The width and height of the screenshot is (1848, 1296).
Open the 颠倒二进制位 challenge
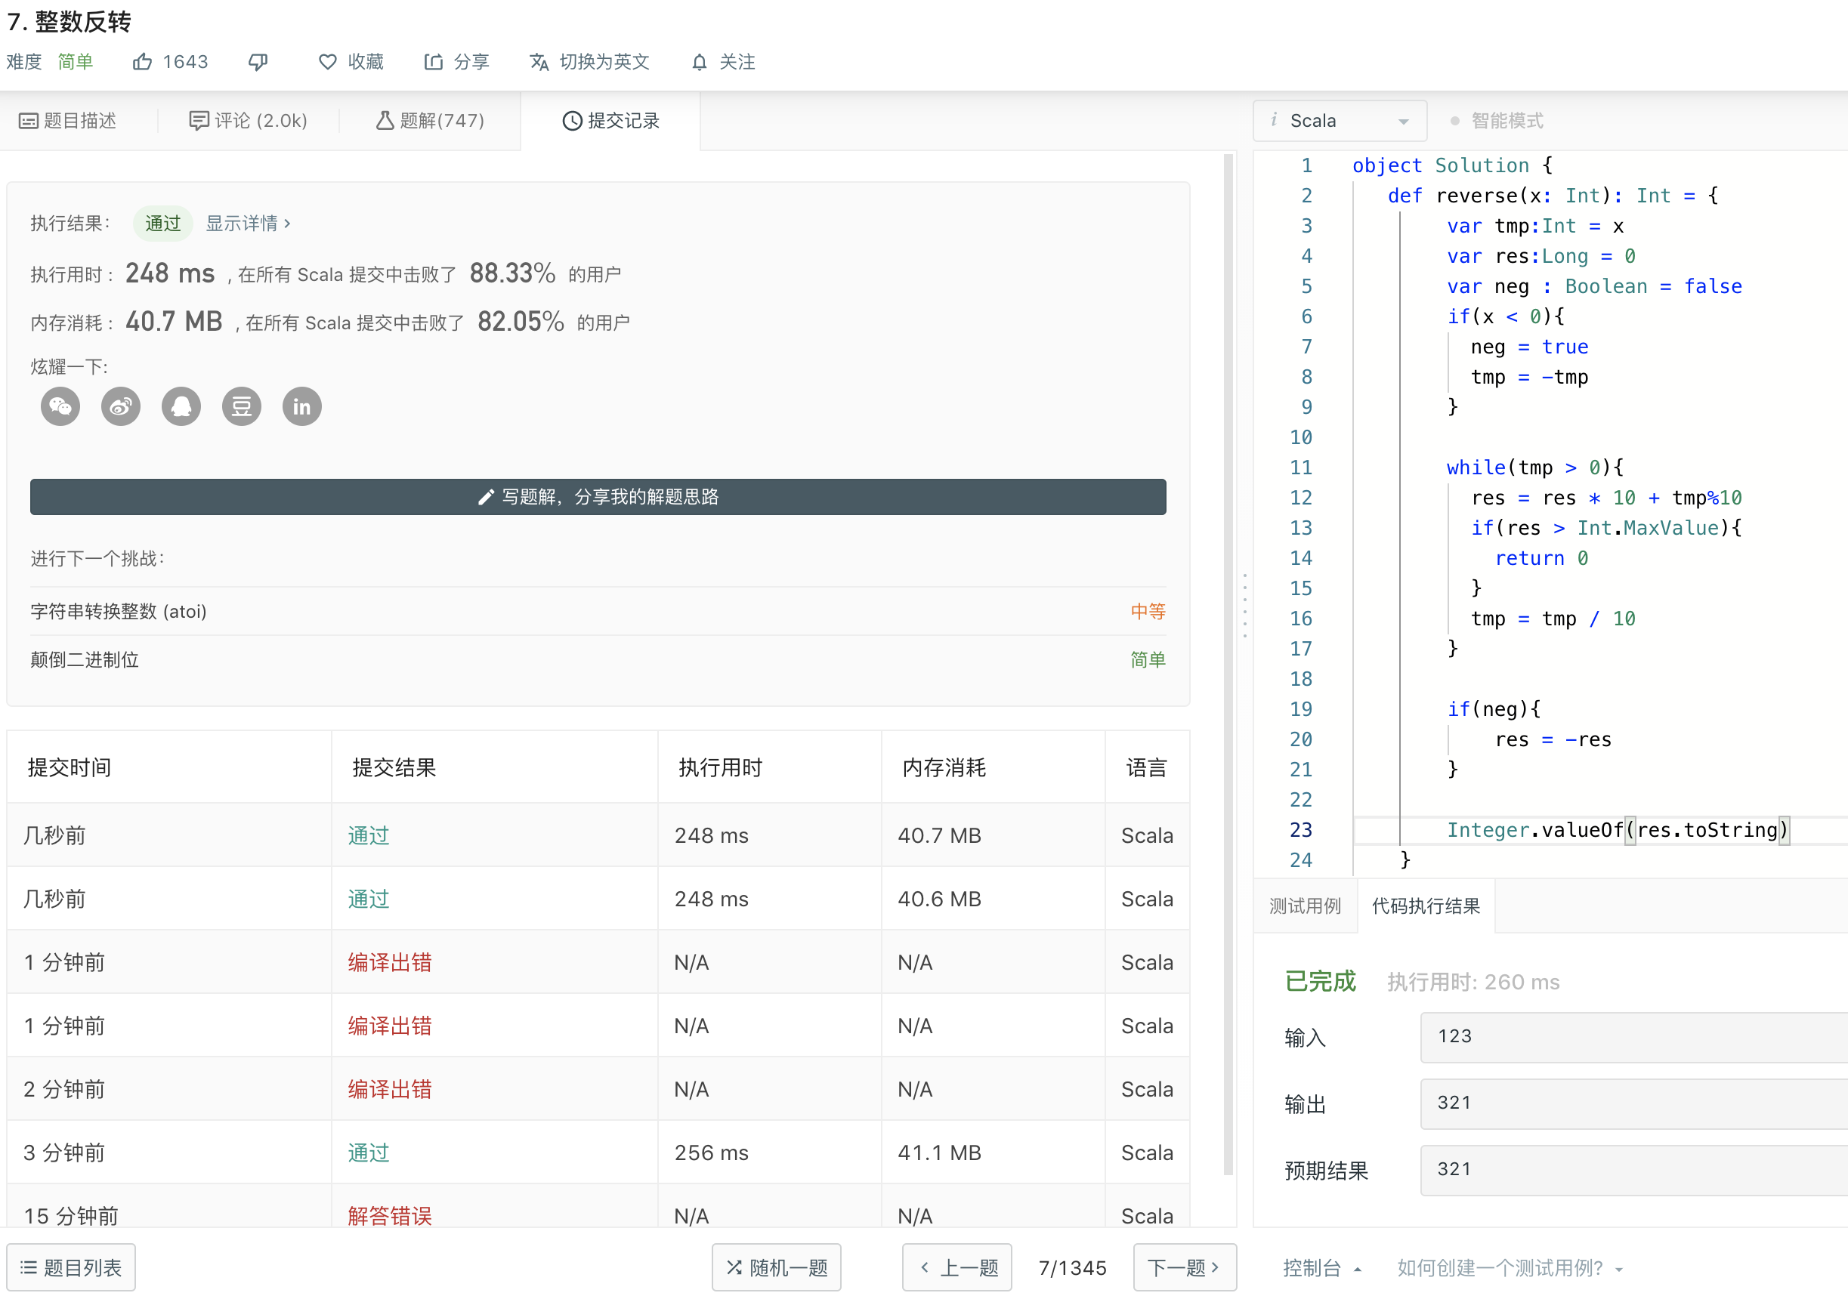(85, 659)
